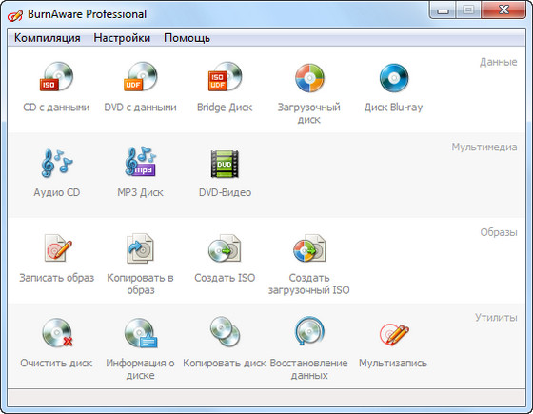Click the "Записать образ" label
This screenshot has width=533, height=414.
point(56,278)
